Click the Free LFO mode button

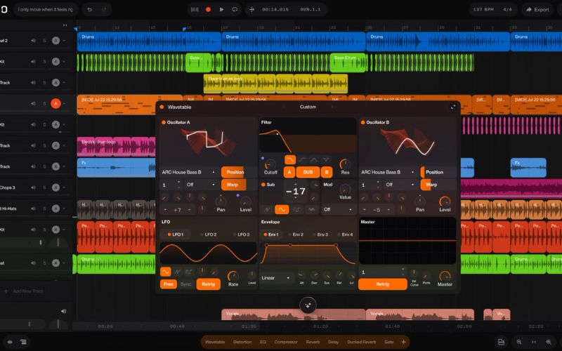(169, 284)
